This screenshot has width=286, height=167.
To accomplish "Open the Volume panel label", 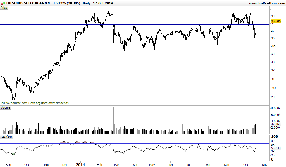I will click(6, 107).
